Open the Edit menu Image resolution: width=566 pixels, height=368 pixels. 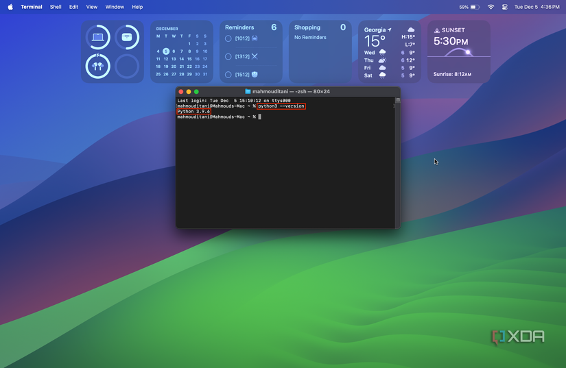(73, 7)
